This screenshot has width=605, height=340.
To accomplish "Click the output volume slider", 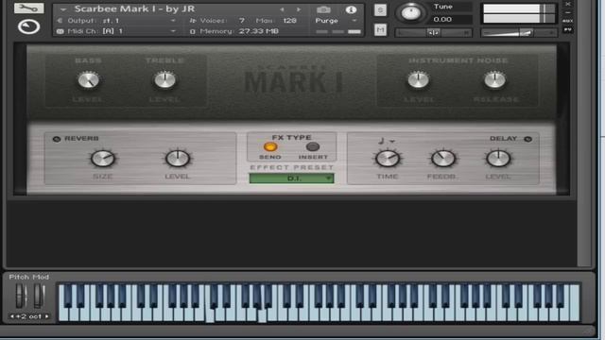I will coord(518,33).
